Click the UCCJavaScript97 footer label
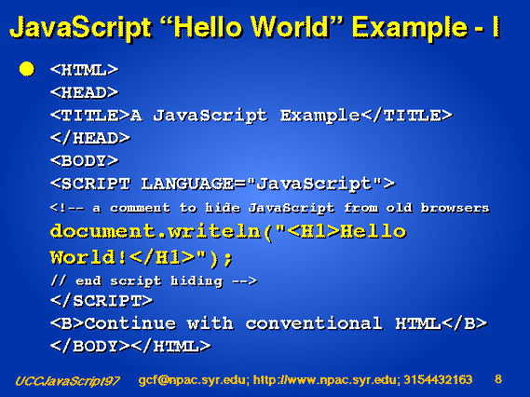The height and width of the screenshot is (397, 530). (67, 381)
